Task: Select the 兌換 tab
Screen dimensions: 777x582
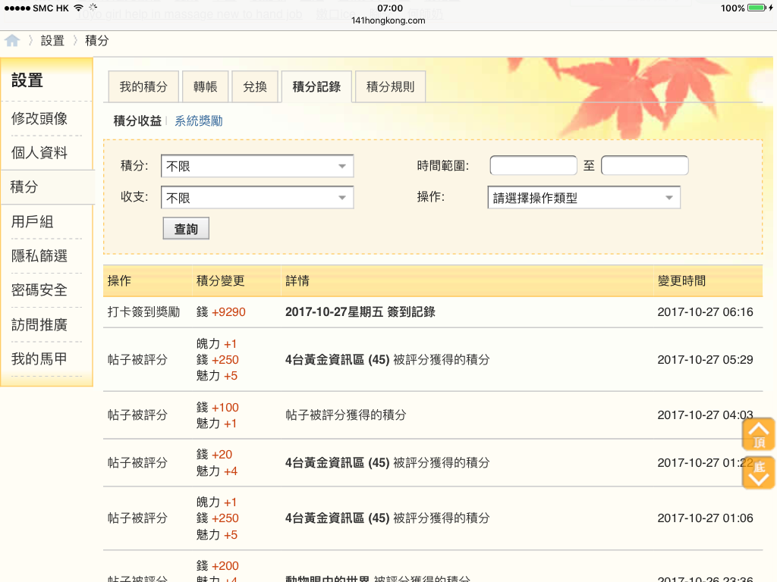Action: click(x=255, y=87)
